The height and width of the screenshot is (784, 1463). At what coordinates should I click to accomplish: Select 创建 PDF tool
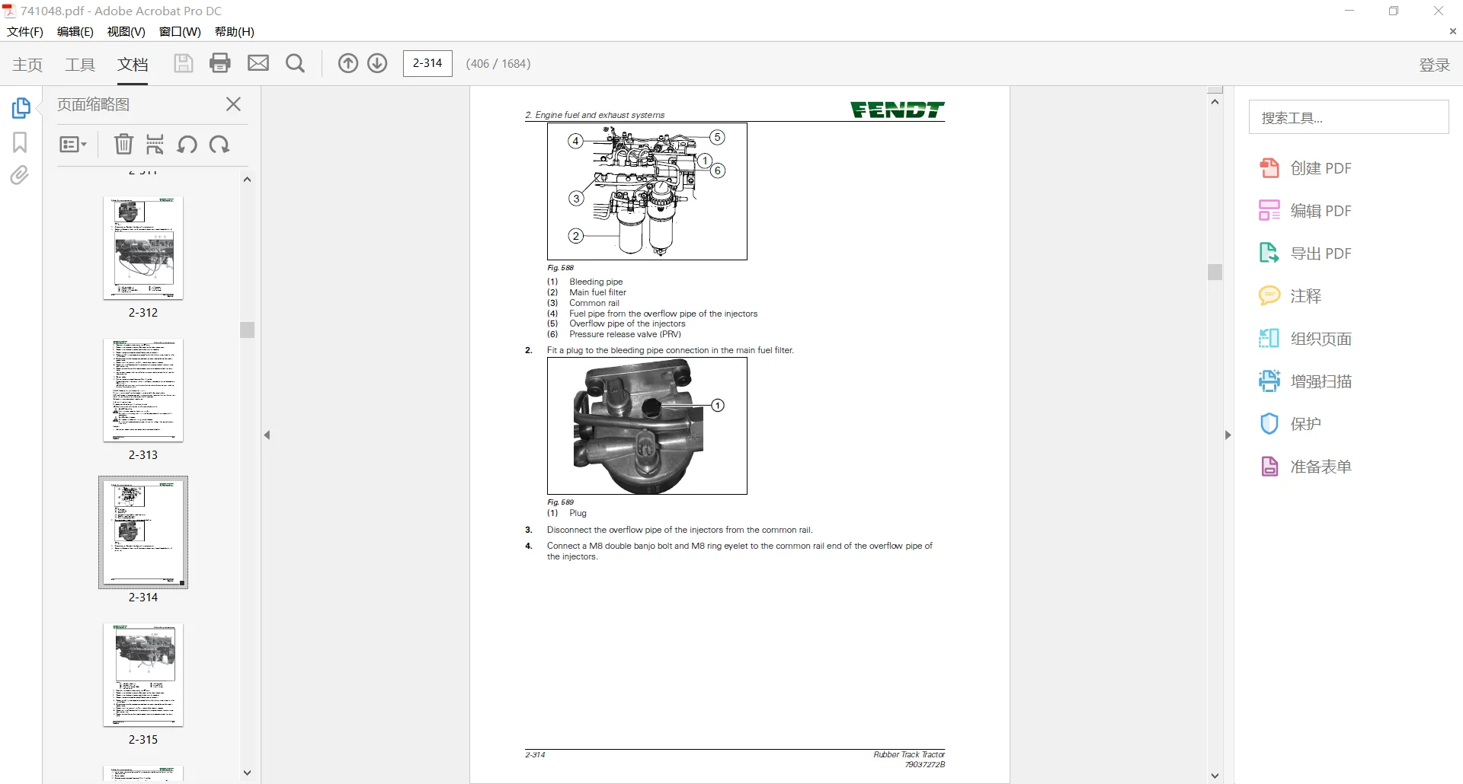(x=1305, y=168)
